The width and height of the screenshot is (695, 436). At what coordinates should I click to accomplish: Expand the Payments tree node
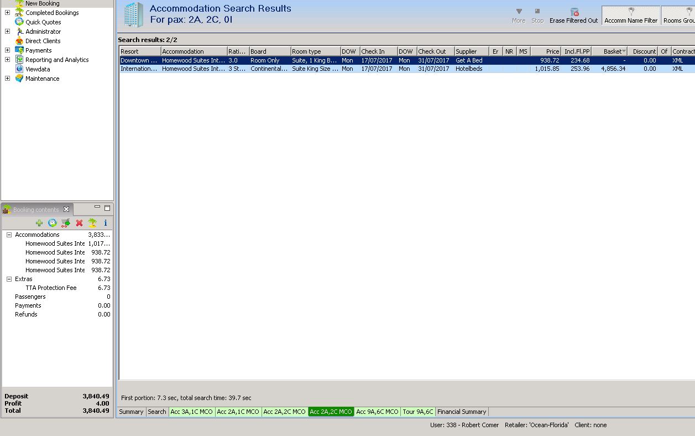pyautogui.click(x=7, y=50)
